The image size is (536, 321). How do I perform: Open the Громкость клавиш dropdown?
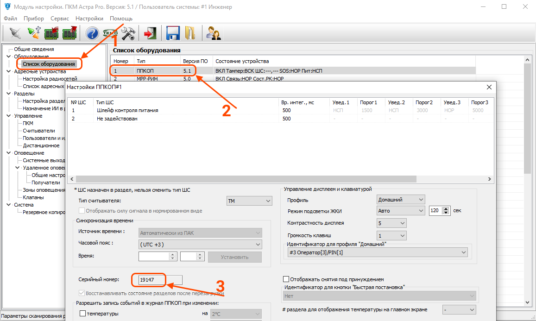click(391, 235)
